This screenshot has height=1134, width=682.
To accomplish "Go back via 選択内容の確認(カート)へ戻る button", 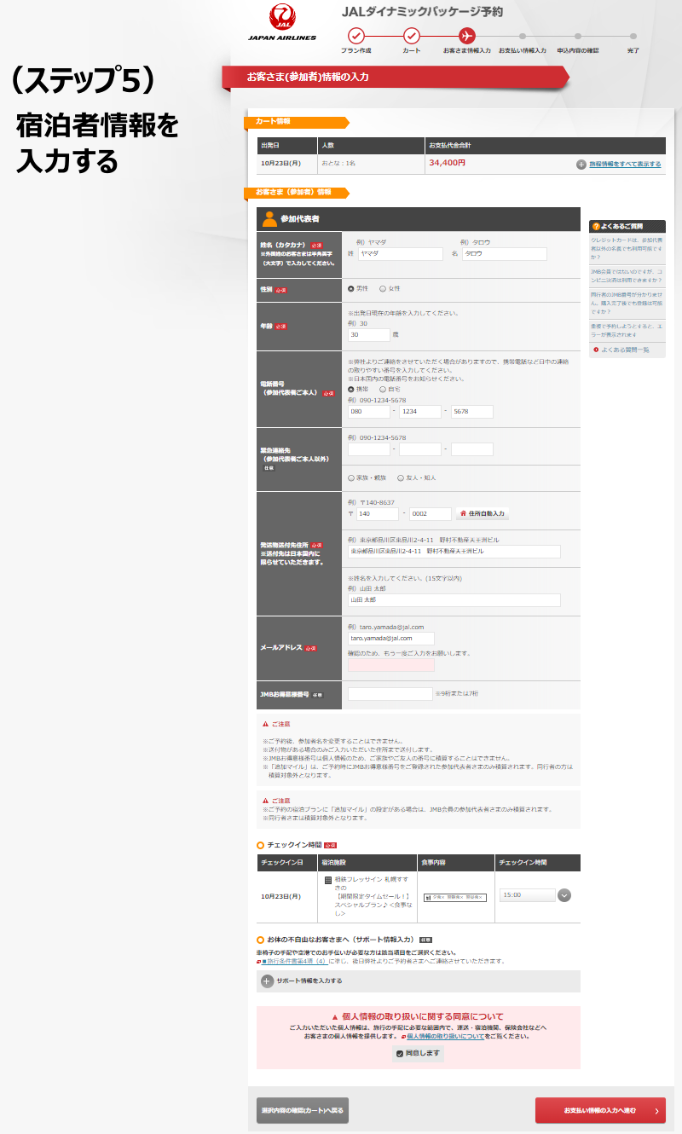I will click(303, 1111).
